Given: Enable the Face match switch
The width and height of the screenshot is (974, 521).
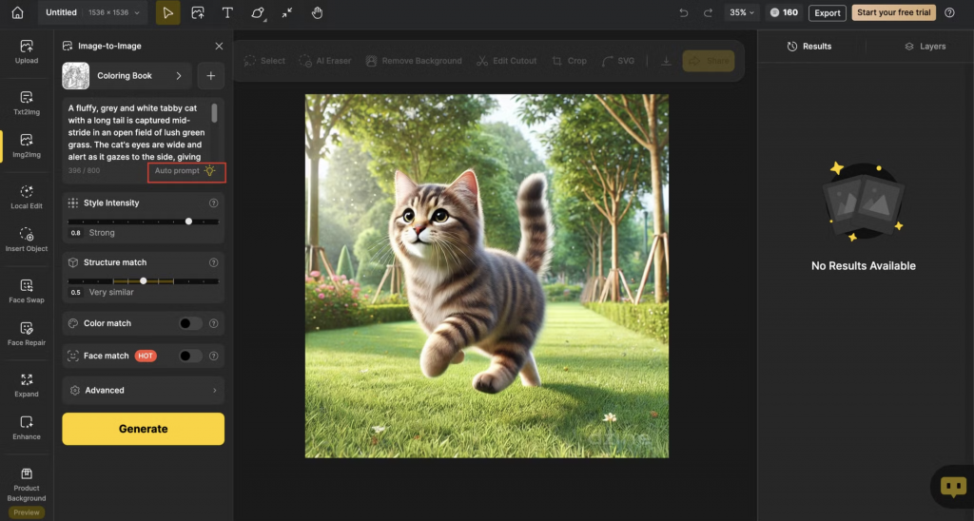Looking at the screenshot, I should 190,356.
